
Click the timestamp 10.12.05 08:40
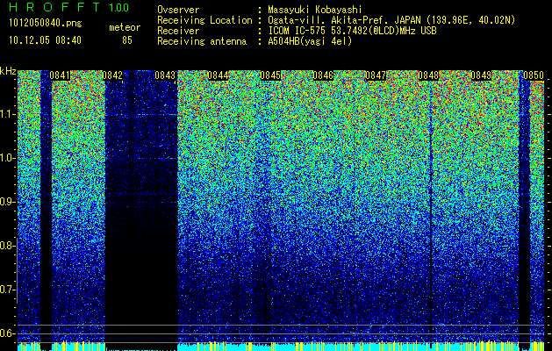pos(45,40)
